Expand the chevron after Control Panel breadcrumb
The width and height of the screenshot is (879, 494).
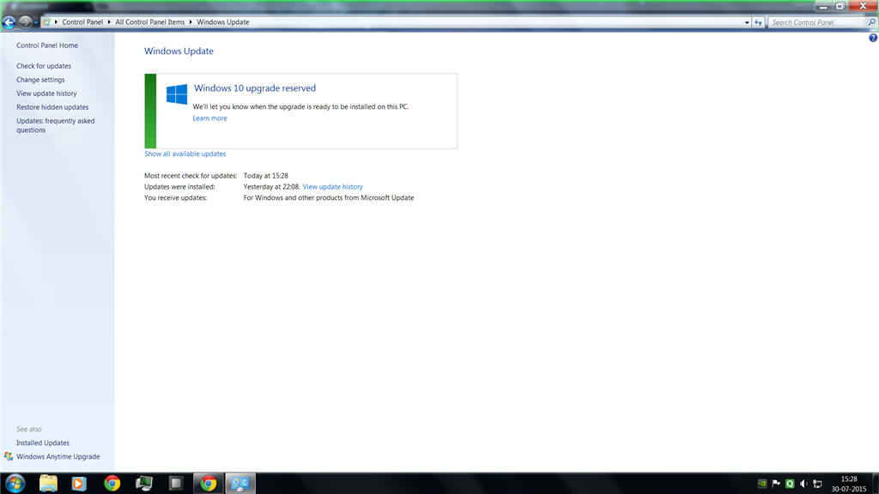tap(109, 22)
